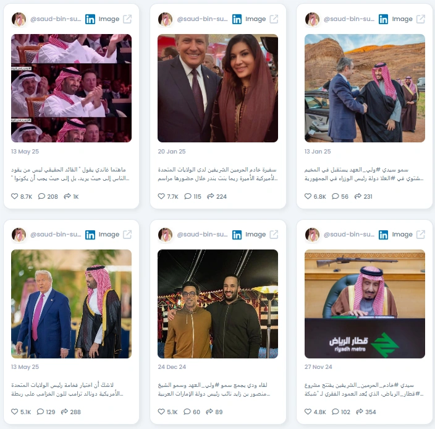Click @saud-bin-su... username on 20 Jan post
435x429 pixels.
(202, 19)
